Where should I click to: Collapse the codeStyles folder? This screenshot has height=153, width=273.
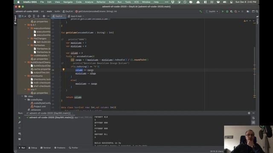(x=26, y=100)
